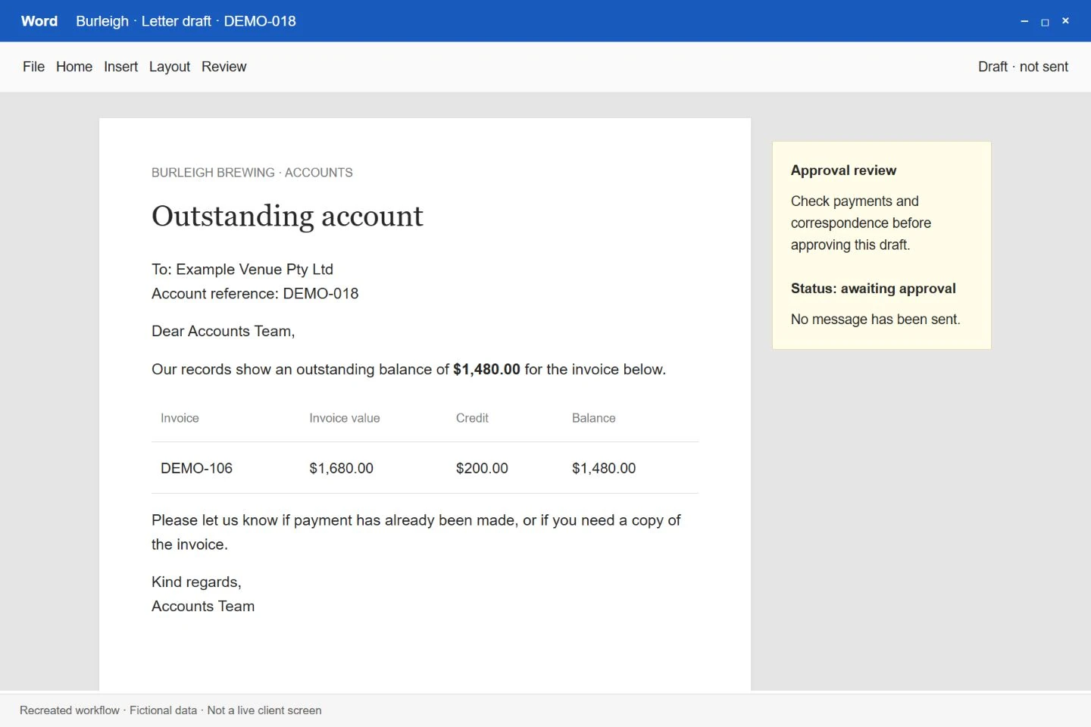Maximize the Word window
Screen dimensions: 1091x727
pos(1045,21)
